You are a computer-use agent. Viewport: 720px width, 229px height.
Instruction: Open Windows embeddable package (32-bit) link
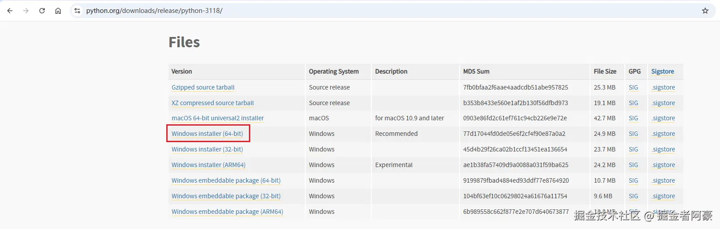(226, 196)
